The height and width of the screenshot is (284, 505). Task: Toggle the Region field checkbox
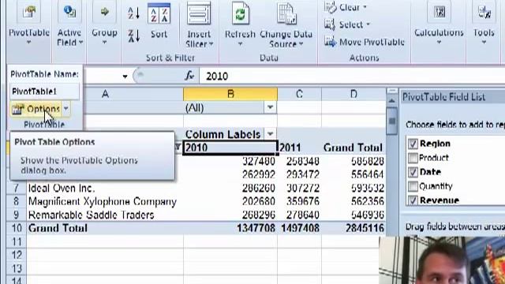click(413, 144)
